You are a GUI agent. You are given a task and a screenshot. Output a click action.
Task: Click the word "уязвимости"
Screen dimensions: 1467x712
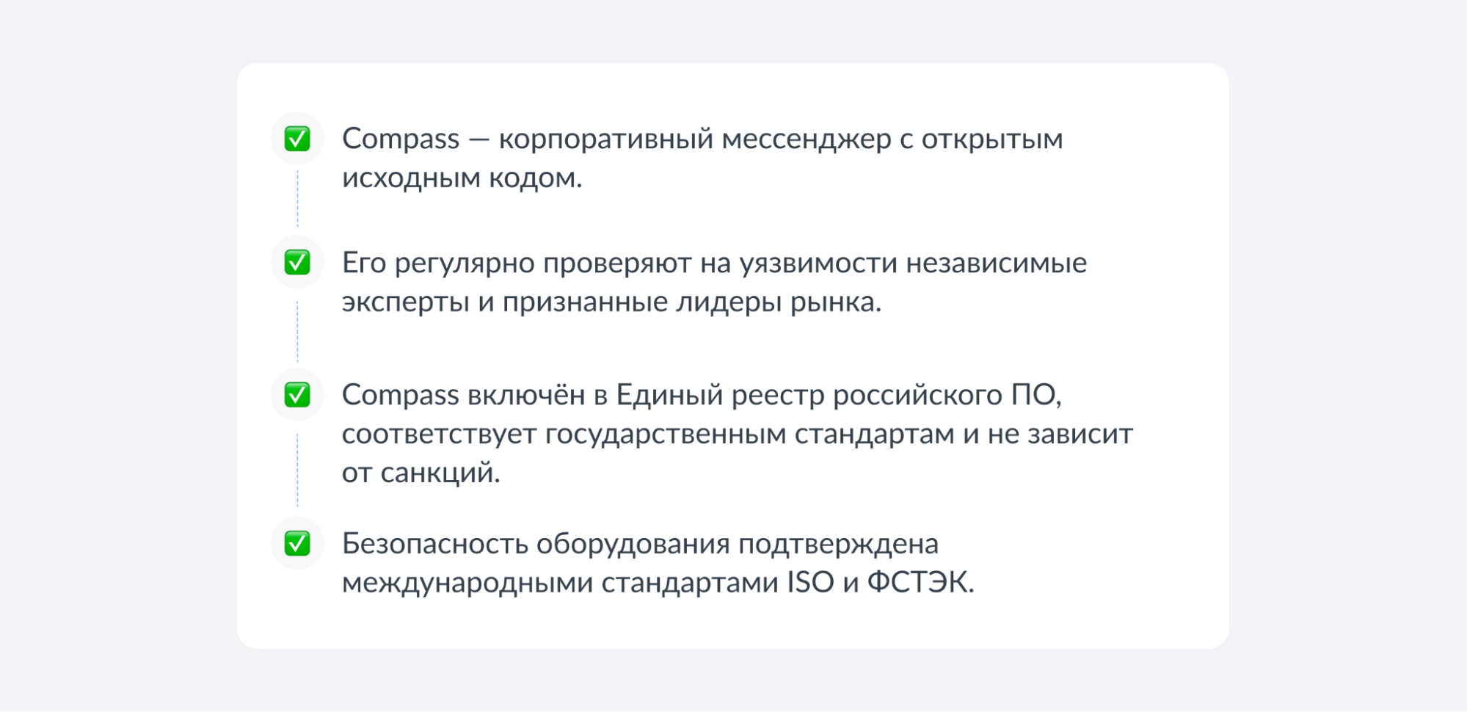pos(818,263)
